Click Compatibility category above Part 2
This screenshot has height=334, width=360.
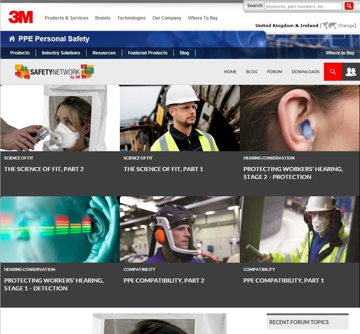click(x=139, y=269)
